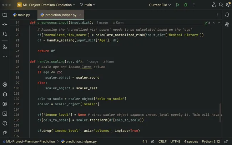232x145 pixels.
Task: Open the Python Console tool window
Action: (5, 85)
